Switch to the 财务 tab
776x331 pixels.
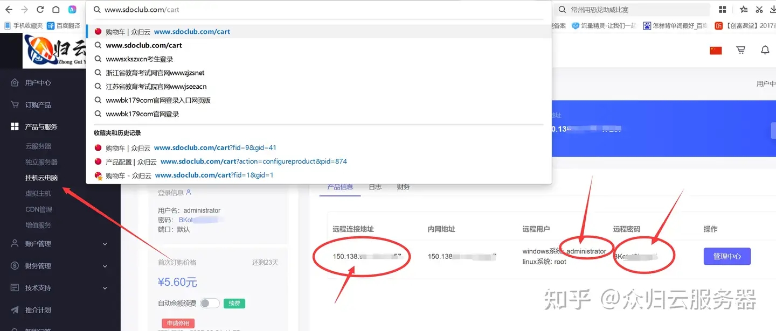coord(403,187)
